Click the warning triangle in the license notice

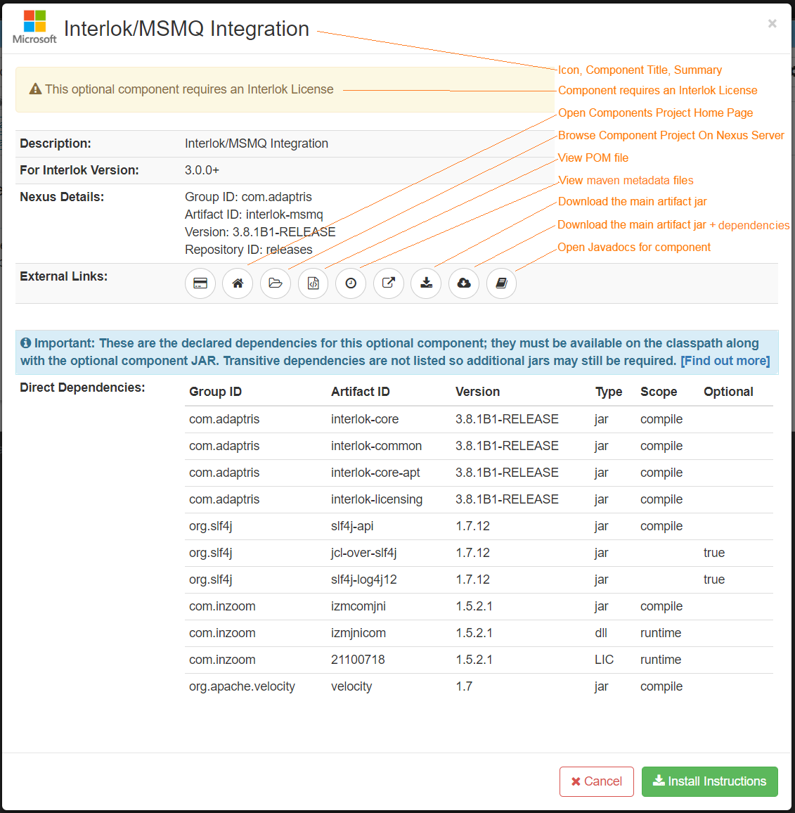pyautogui.click(x=35, y=89)
